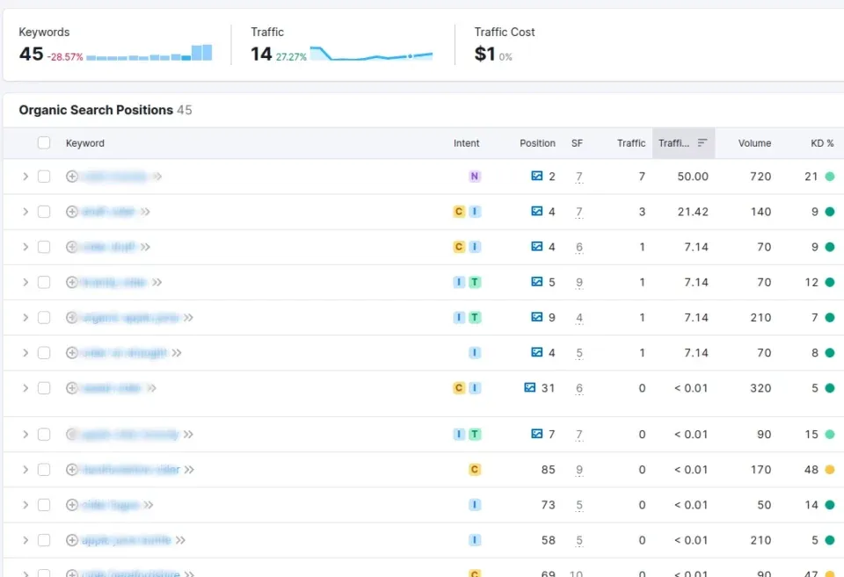Expand the row ranked at position 85
844x577 pixels.
pyautogui.click(x=25, y=469)
